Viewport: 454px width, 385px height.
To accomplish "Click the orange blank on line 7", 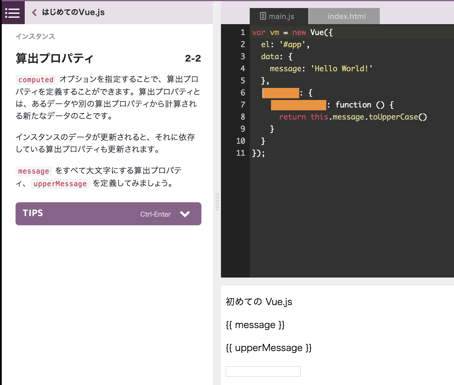I will [298, 105].
